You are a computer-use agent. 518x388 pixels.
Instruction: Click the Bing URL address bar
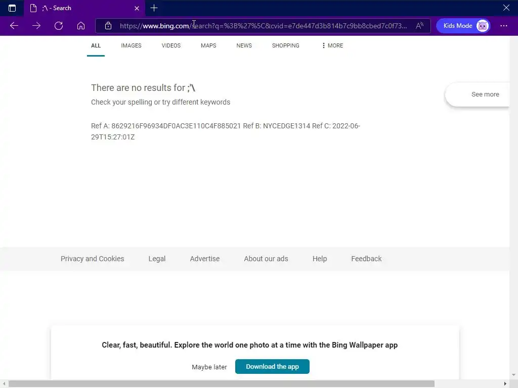(x=263, y=26)
